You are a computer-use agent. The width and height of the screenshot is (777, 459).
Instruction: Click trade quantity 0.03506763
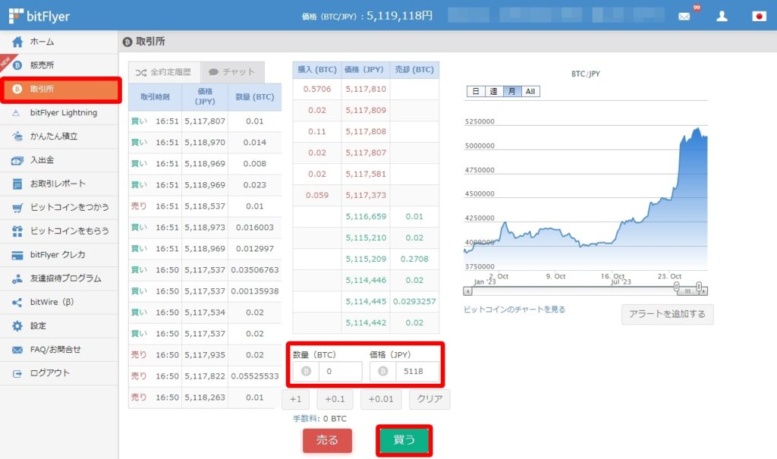pos(255,270)
